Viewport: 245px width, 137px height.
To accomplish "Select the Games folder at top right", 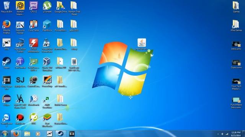I will [236, 7].
